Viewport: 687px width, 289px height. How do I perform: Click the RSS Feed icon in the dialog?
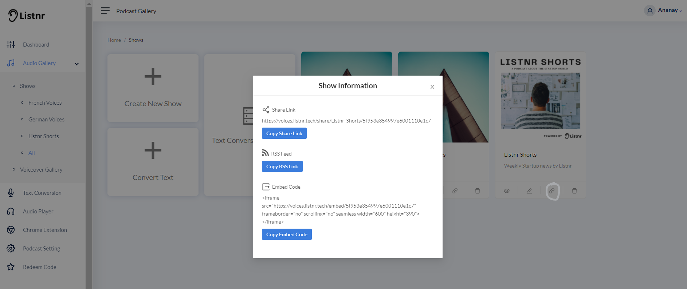click(265, 153)
